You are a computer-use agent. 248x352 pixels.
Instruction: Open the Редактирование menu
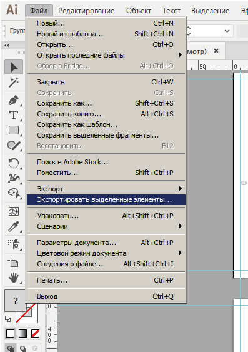click(x=86, y=11)
